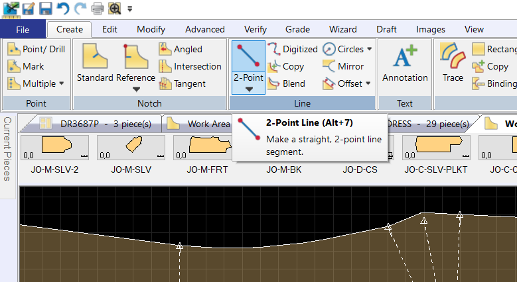Open the File menu
This screenshot has height=282, width=517.
pyautogui.click(x=23, y=29)
